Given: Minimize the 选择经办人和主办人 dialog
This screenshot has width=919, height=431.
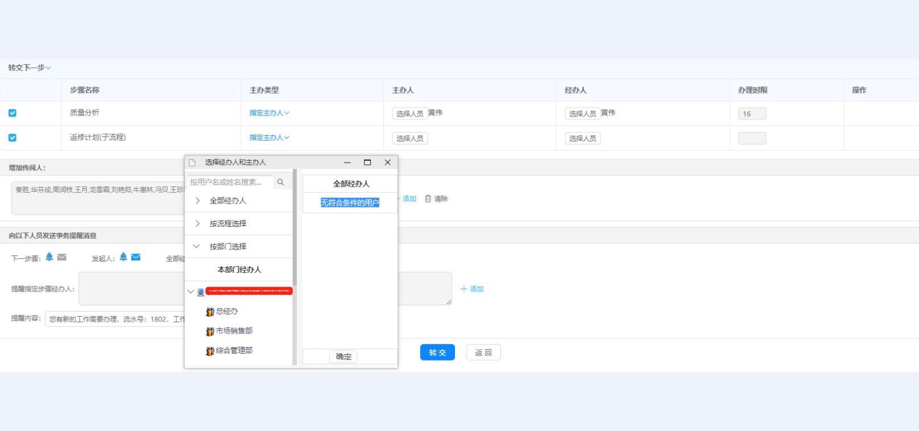Looking at the screenshot, I should pyautogui.click(x=347, y=163).
